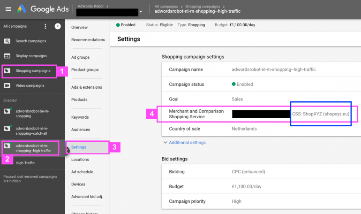Select the High Traffic ad group
This screenshot has width=361, height=214.
point(25,163)
